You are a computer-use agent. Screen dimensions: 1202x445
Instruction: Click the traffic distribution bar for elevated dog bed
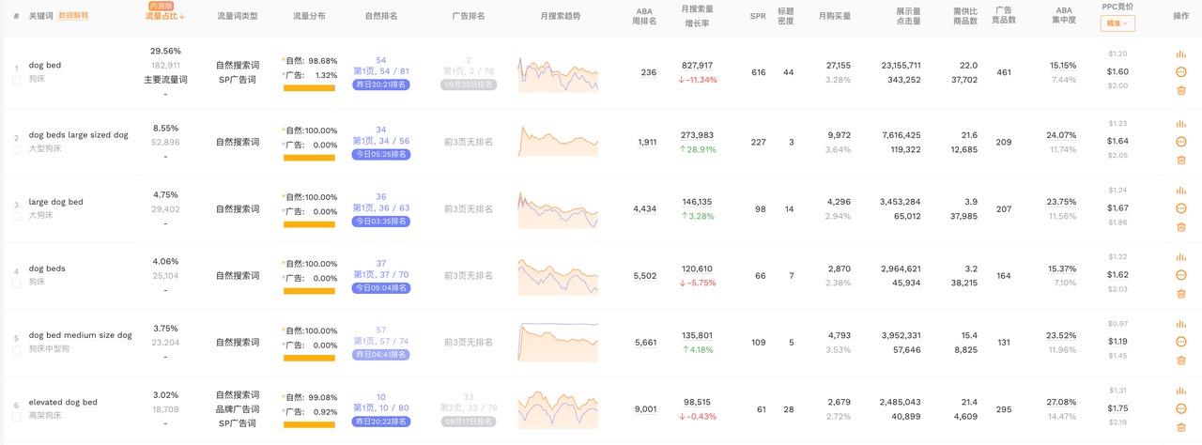tap(309, 424)
